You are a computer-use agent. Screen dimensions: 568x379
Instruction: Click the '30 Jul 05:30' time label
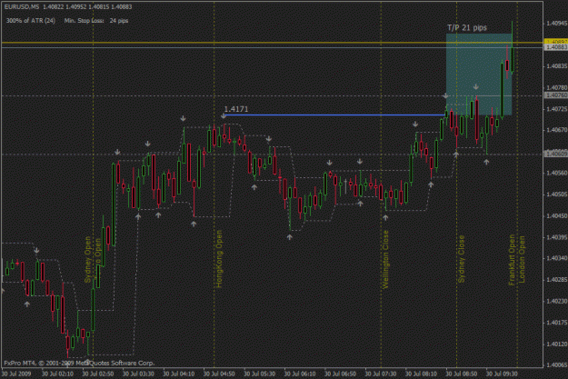click(x=259, y=374)
